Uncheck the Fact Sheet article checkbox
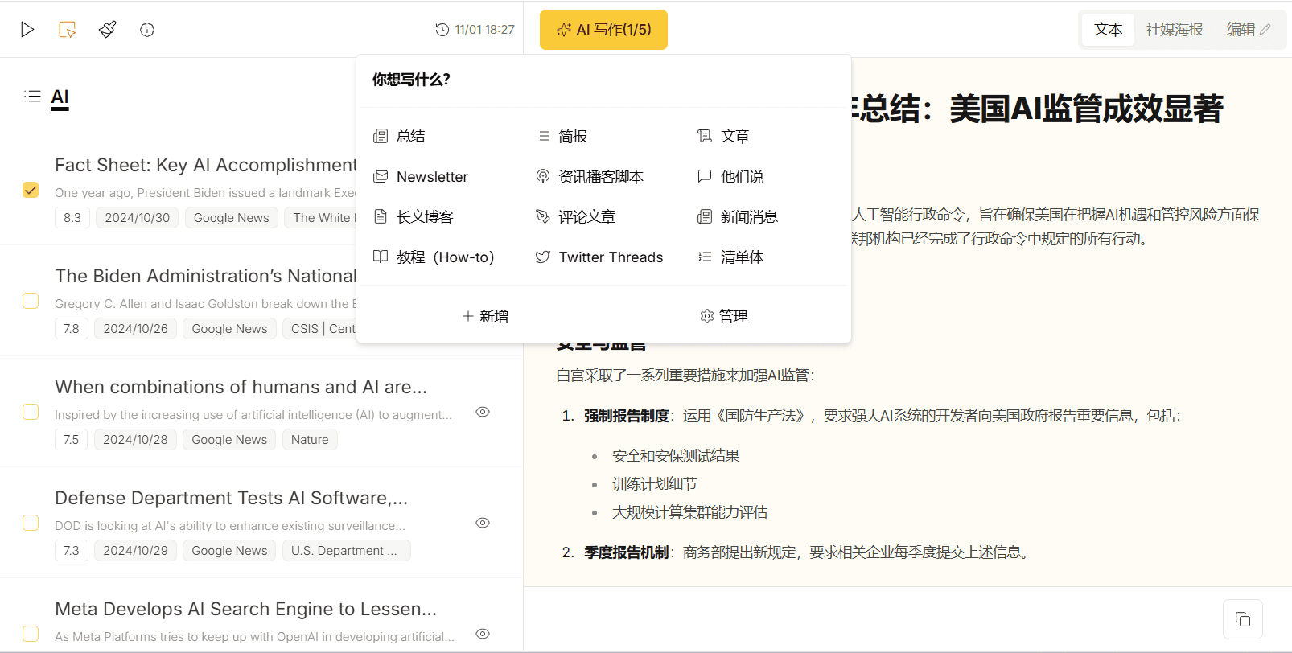This screenshot has height=653, width=1292. (x=31, y=190)
